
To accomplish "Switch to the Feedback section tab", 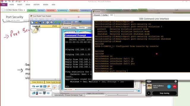I will 31,11.
